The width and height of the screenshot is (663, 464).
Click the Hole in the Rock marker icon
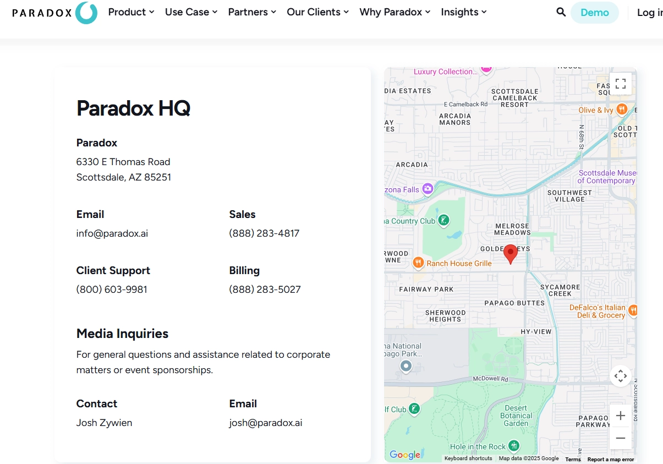[x=514, y=446]
